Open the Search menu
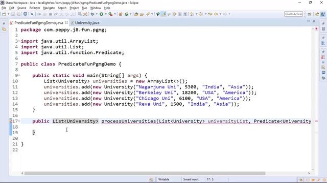This screenshot has width=327, height=183. [62, 8]
